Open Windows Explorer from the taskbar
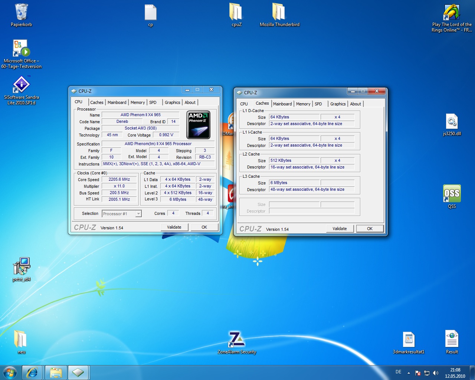Viewport: 475px width, 380px height. 56,373
